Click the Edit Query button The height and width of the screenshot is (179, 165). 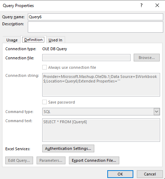pos(19,160)
